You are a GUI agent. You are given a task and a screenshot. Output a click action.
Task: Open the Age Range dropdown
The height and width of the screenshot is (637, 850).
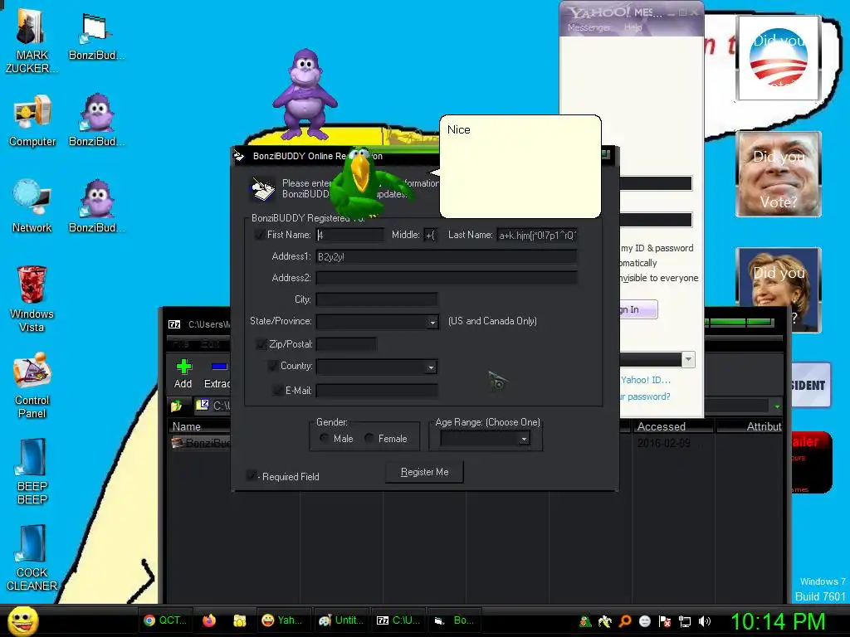click(524, 439)
